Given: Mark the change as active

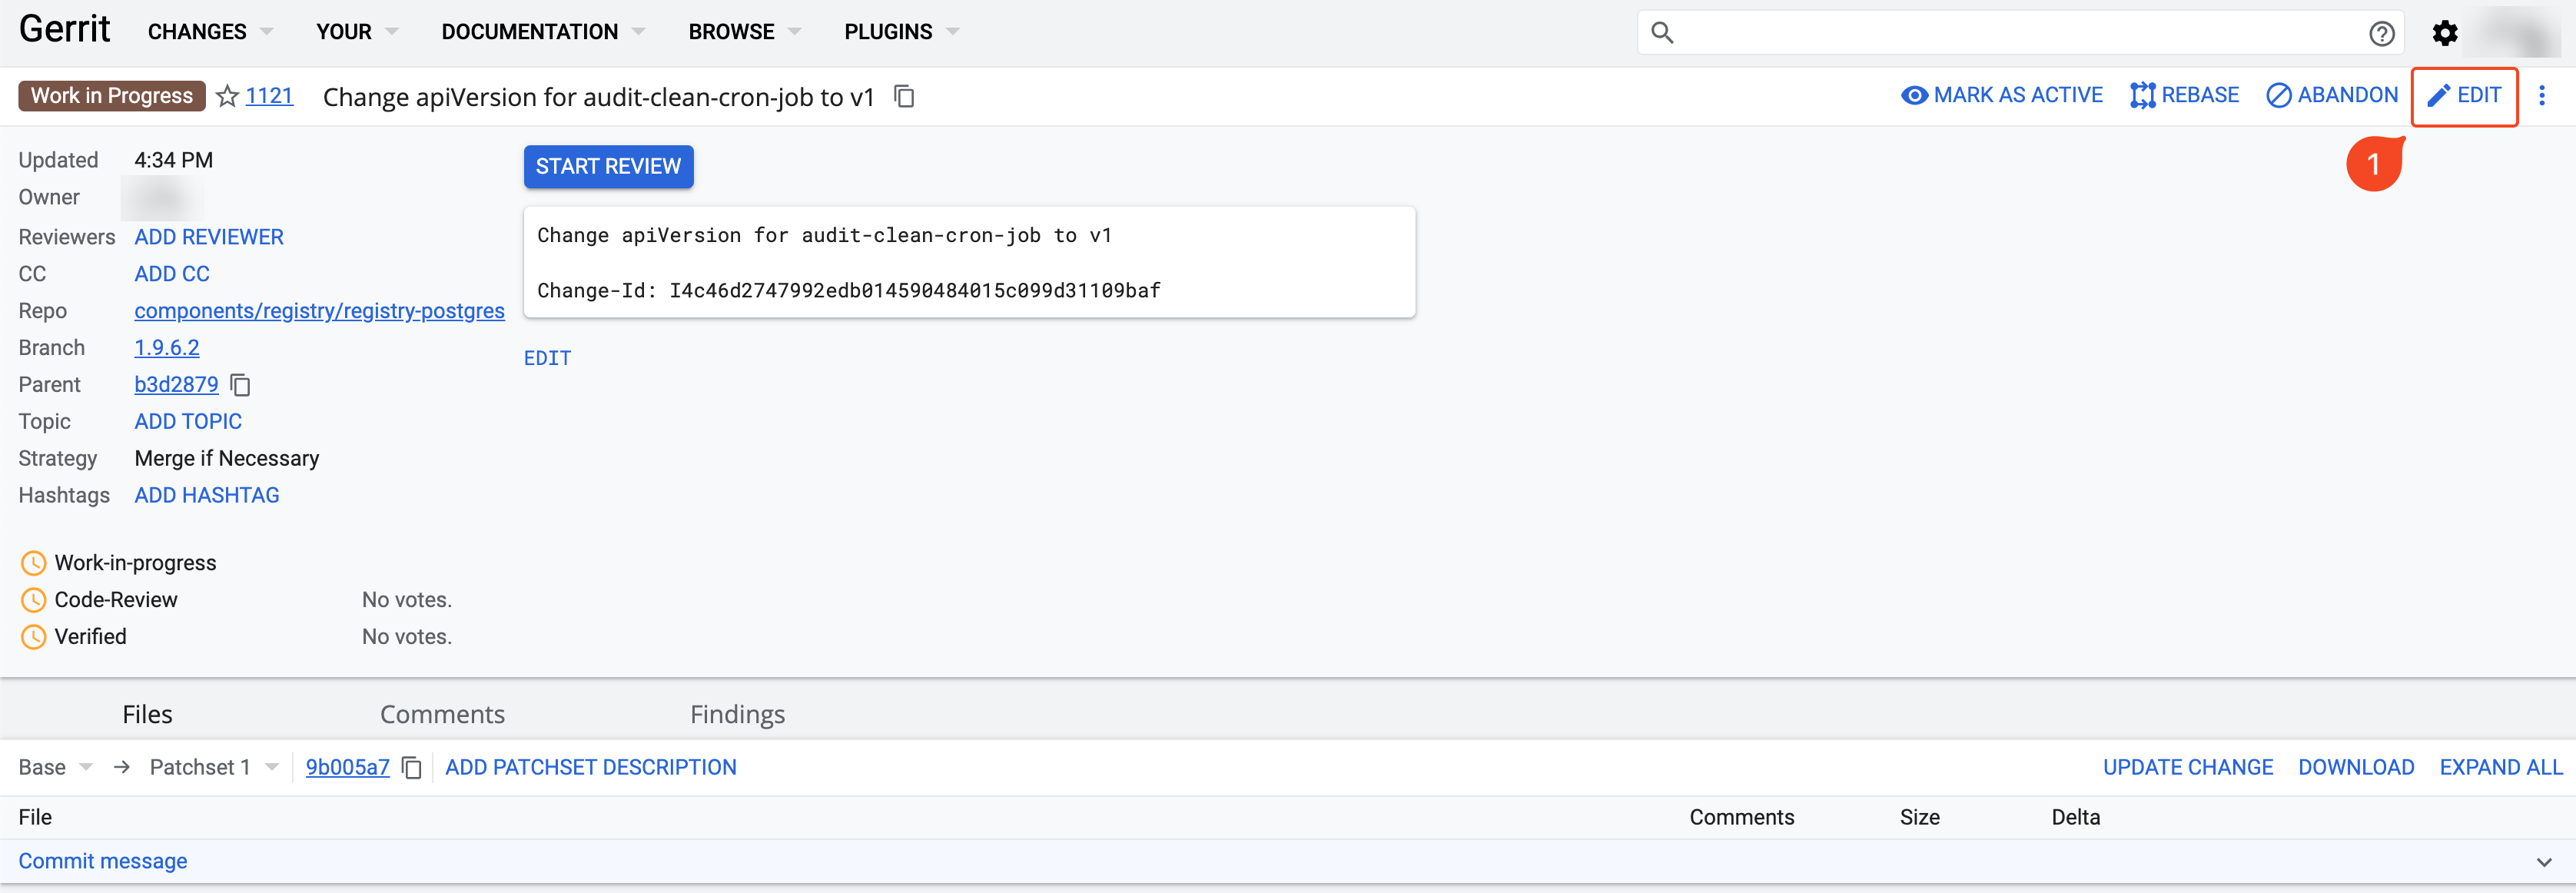Looking at the screenshot, I should pyautogui.click(x=2001, y=95).
